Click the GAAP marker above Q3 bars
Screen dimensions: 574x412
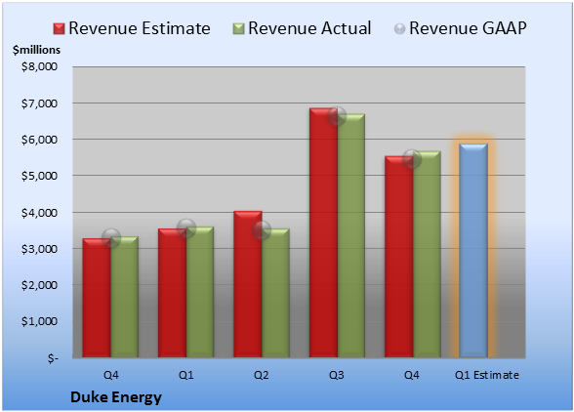(x=337, y=116)
